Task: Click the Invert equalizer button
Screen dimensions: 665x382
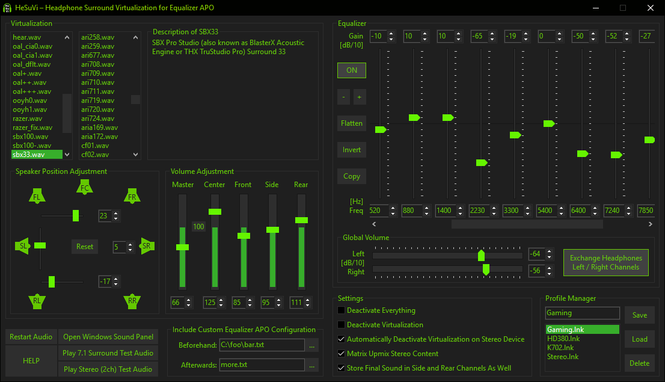Action: click(352, 150)
